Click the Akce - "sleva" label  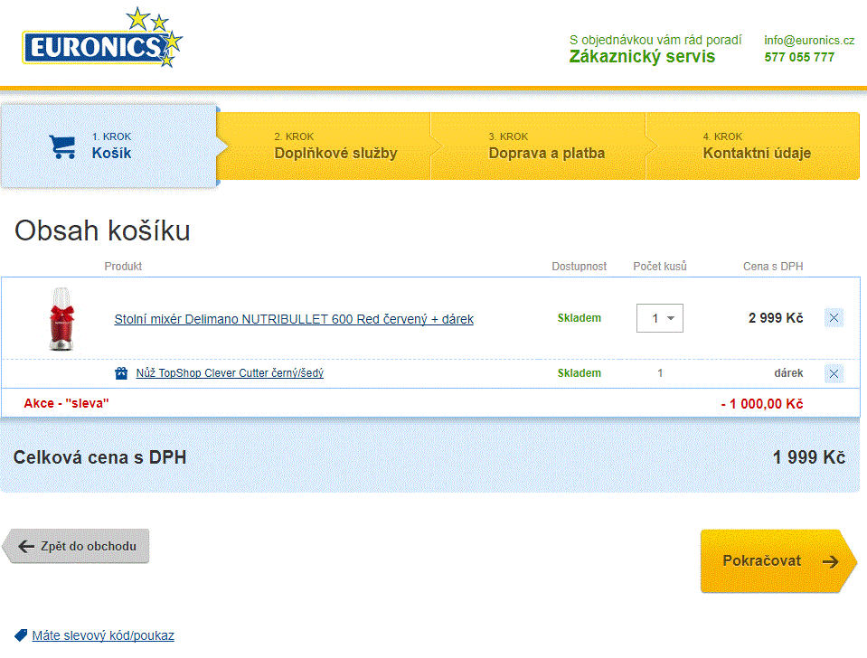tap(66, 403)
